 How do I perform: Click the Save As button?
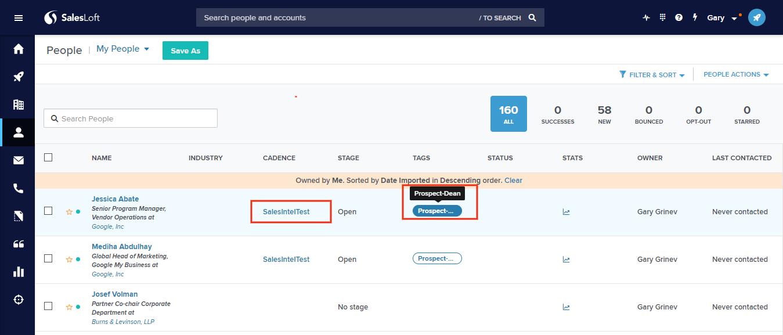(185, 51)
